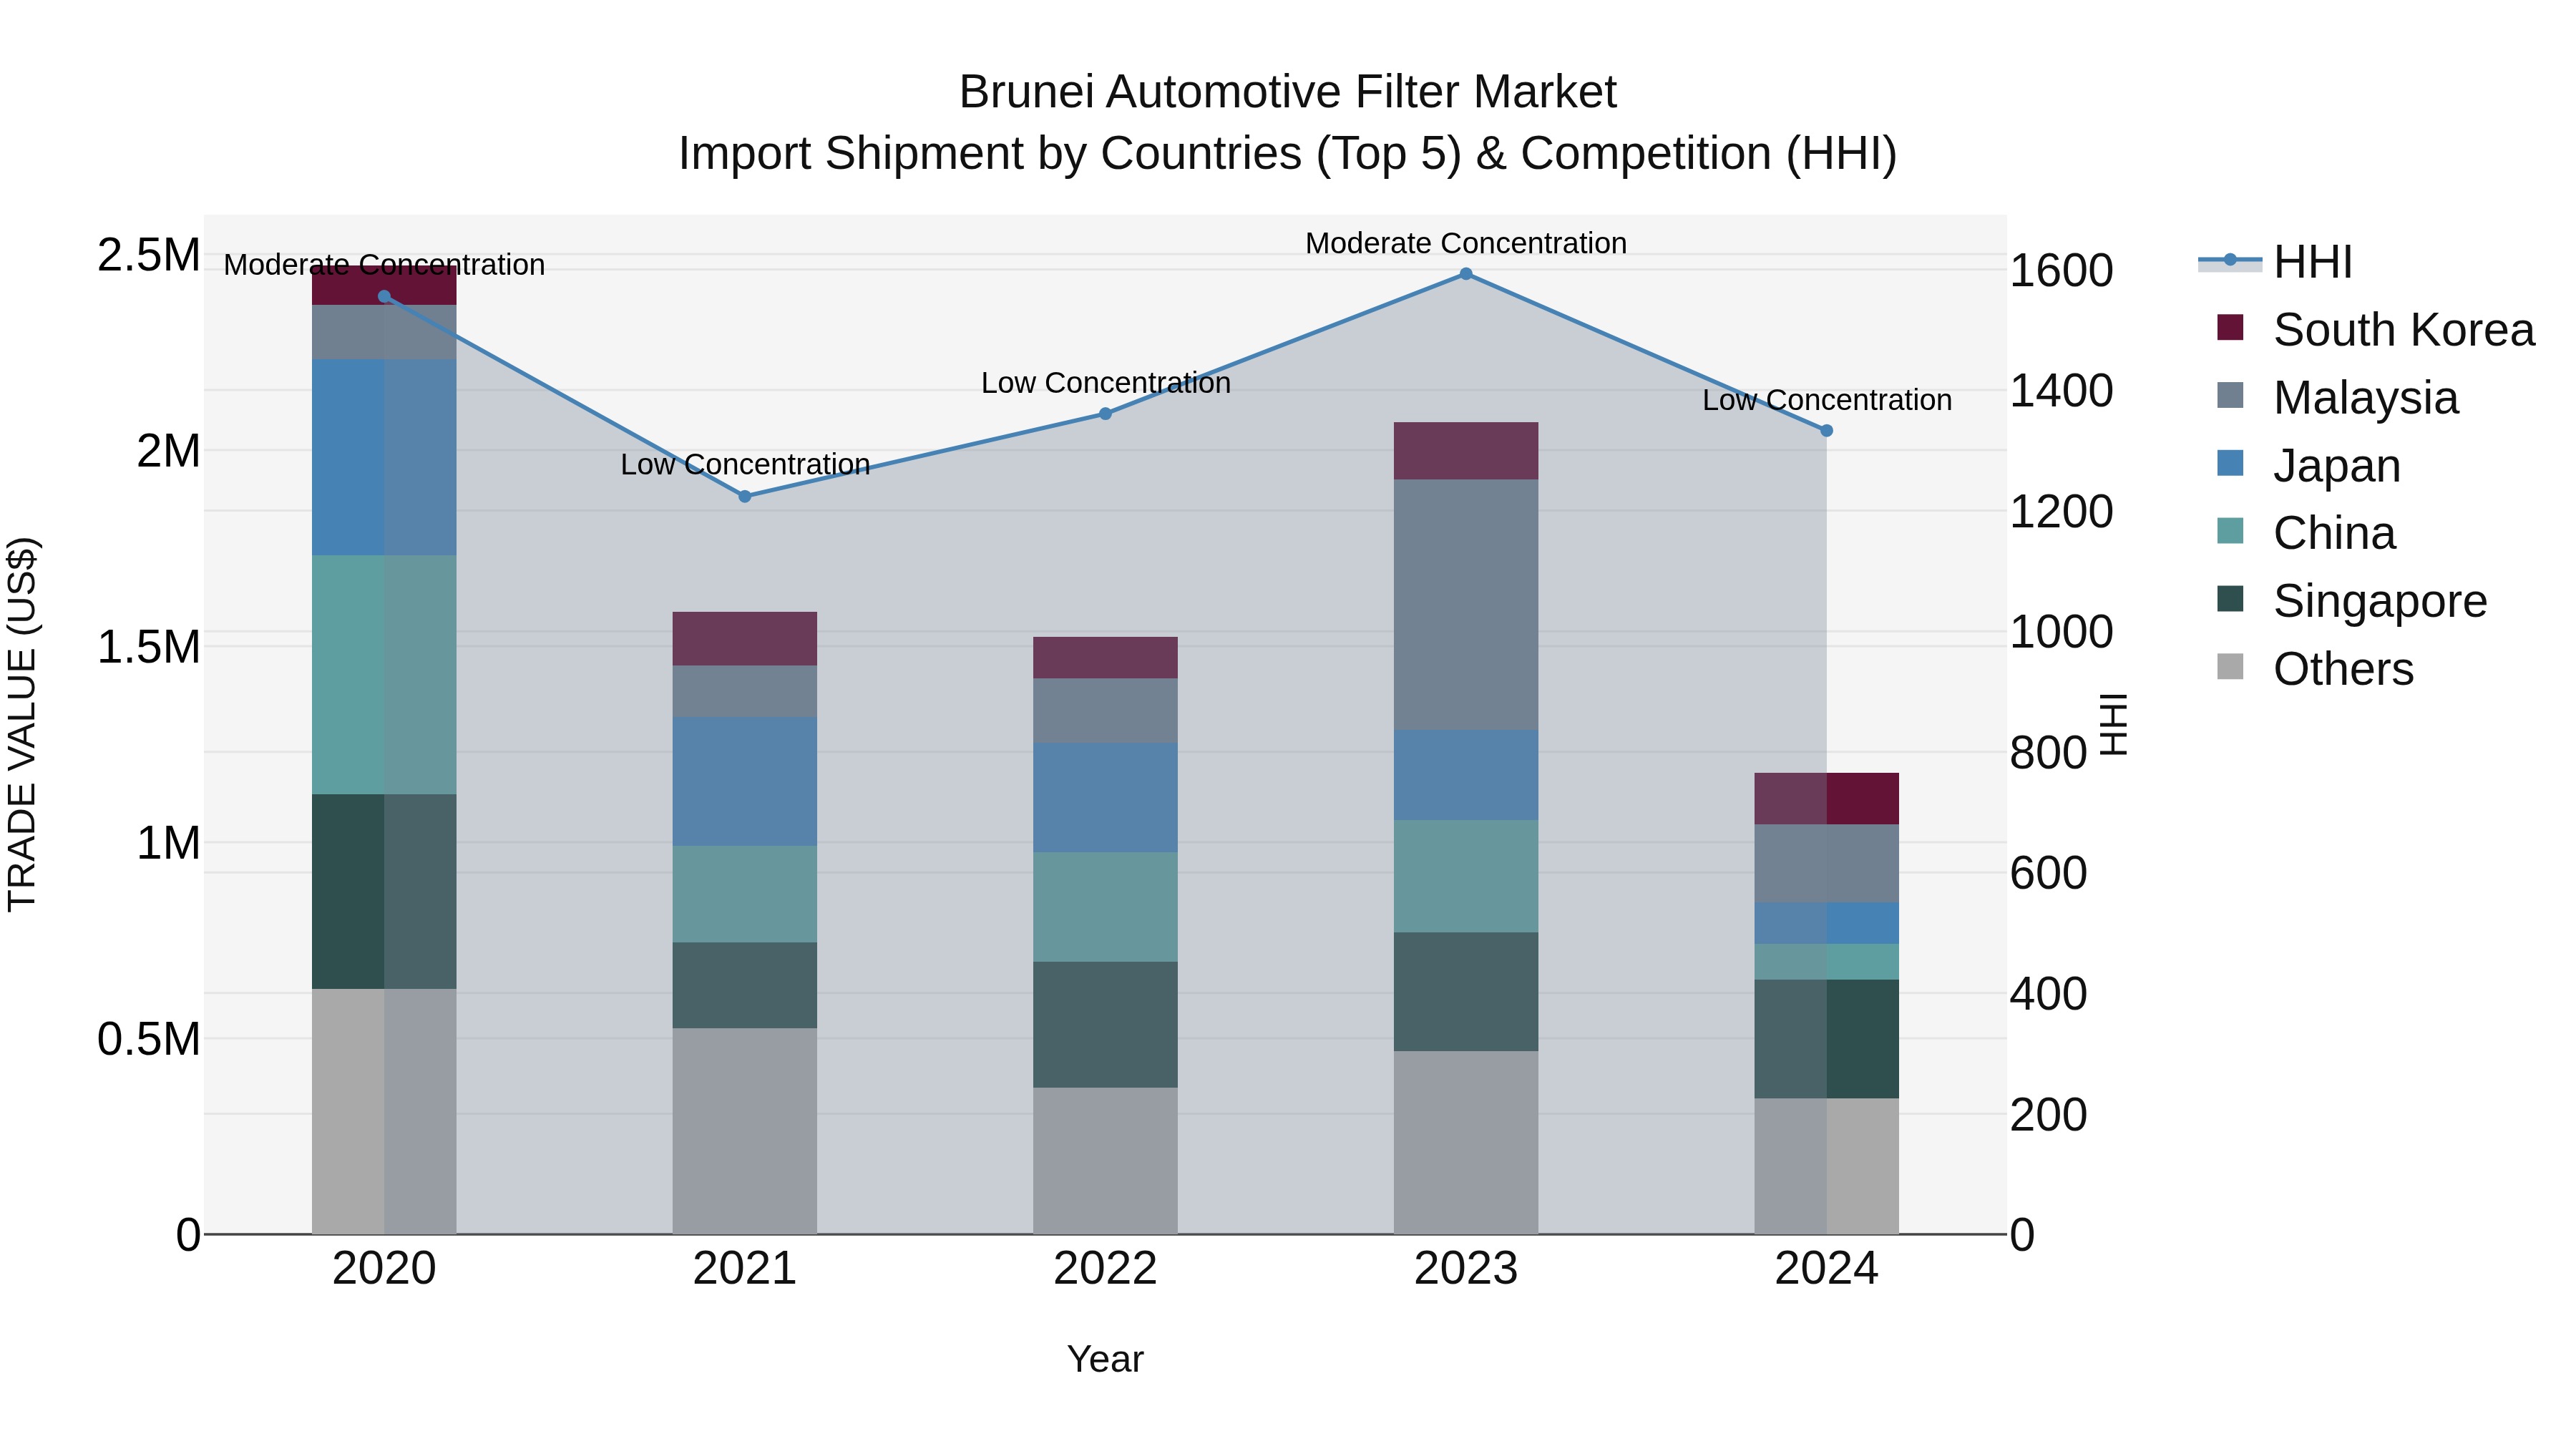Click the 1000 right-axis tick label
The height and width of the screenshot is (1449, 2576).
coord(2061,632)
